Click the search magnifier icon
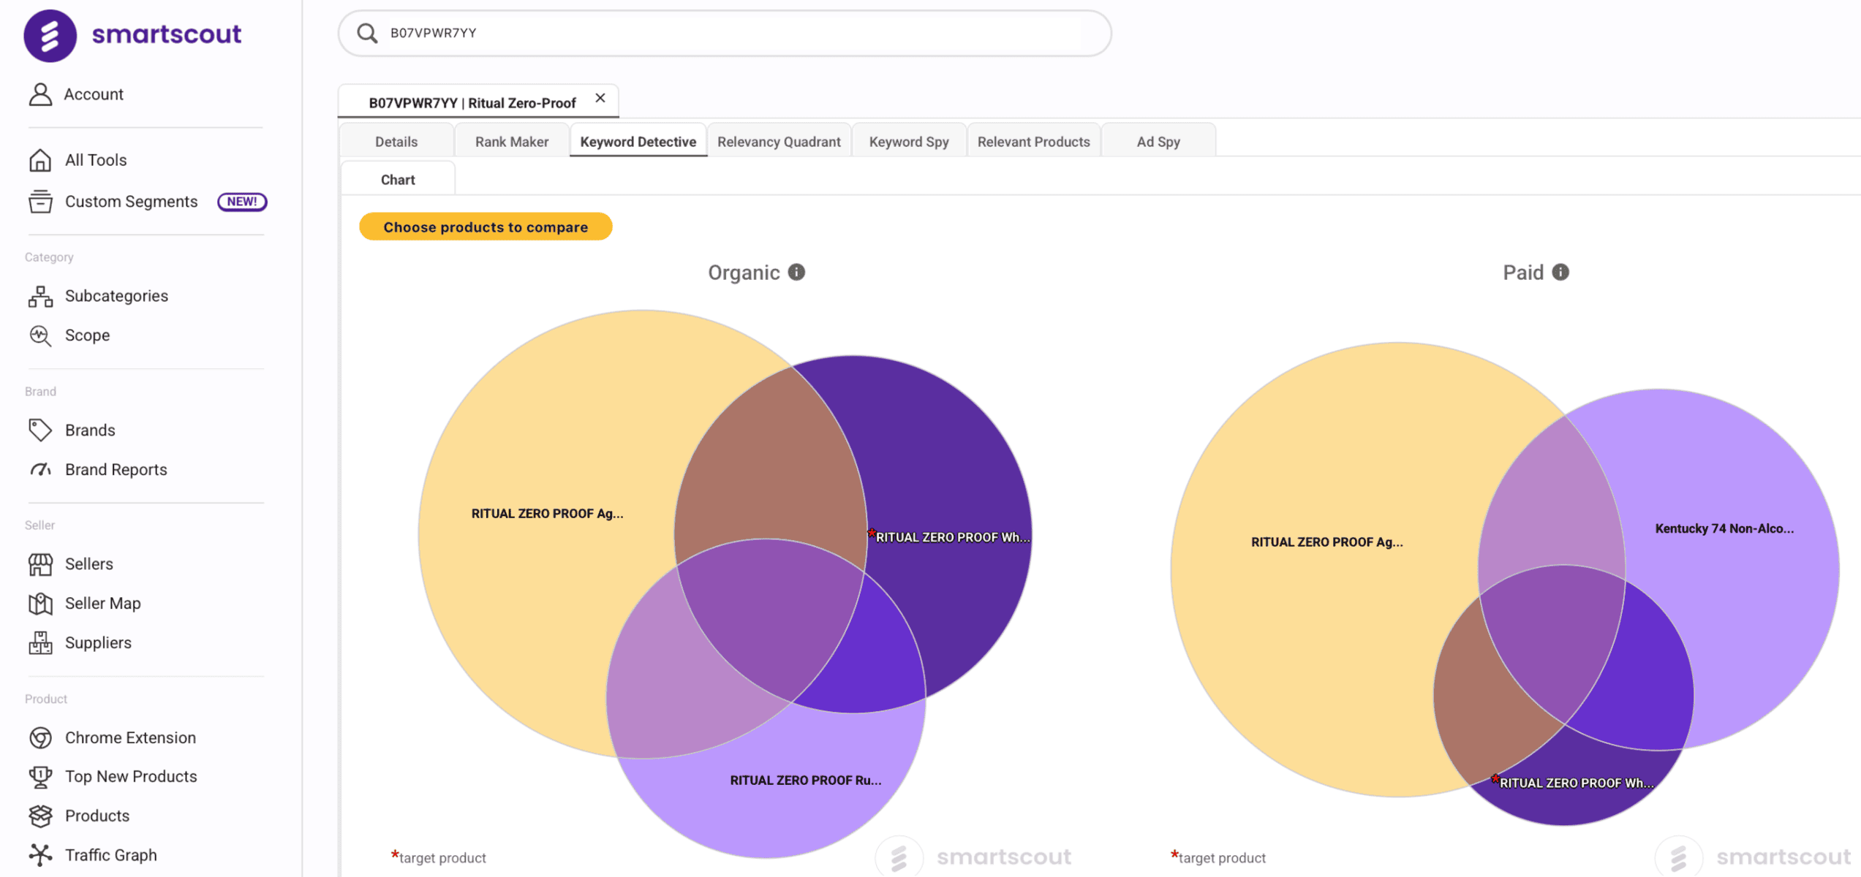The height and width of the screenshot is (877, 1861). tap(367, 33)
